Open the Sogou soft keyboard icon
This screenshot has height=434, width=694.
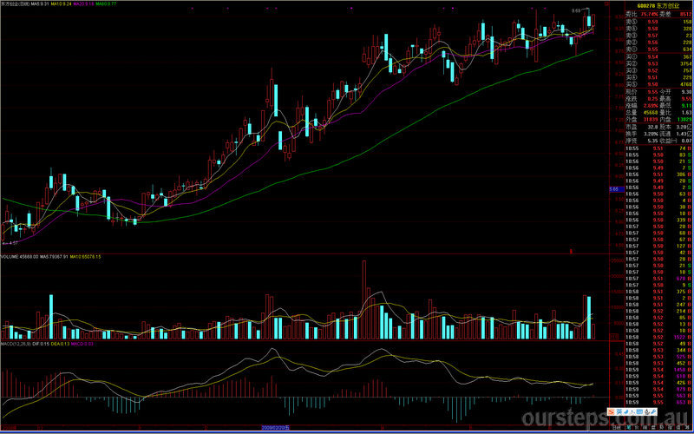pyautogui.click(x=639, y=411)
